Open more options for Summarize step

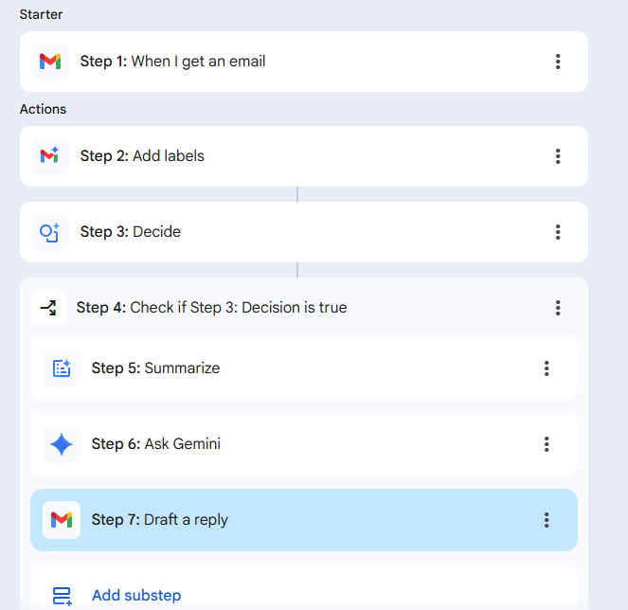point(547,368)
